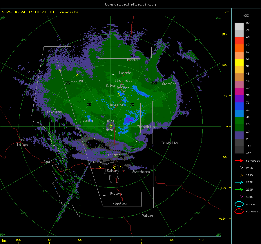Click the HighRiver label
The image size is (261, 244).
click(x=120, y=204)
